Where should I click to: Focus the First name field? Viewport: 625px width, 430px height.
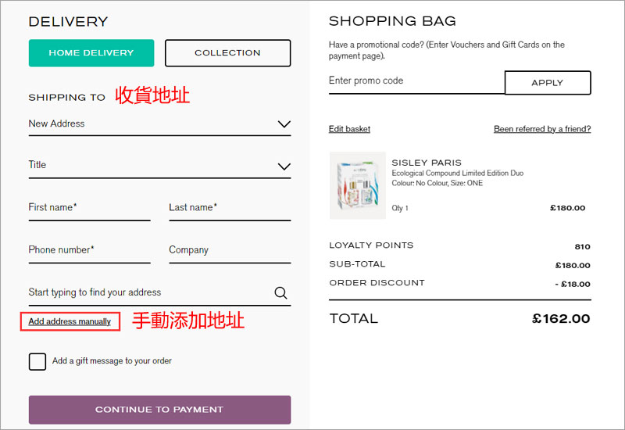[x=88, y=208]
